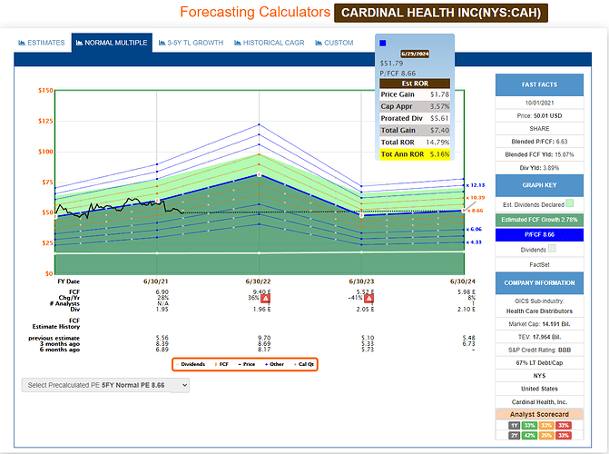This screenshot has height=454, width=609.
Task: Click the orange 10.39 line marker
Action: [x=475, y=197]
